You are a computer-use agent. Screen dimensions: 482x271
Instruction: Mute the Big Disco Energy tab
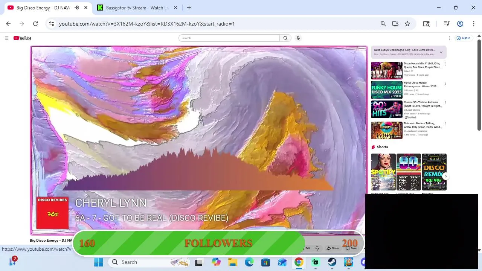tap(77, 8)
